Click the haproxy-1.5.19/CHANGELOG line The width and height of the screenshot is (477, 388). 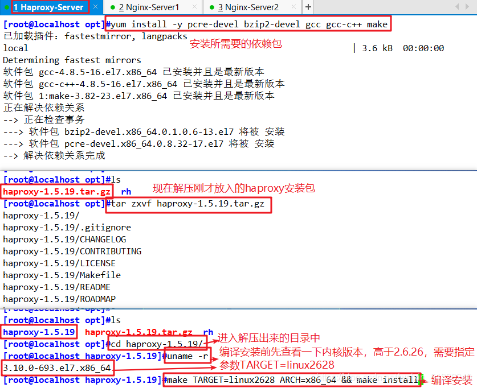[64, 240]
